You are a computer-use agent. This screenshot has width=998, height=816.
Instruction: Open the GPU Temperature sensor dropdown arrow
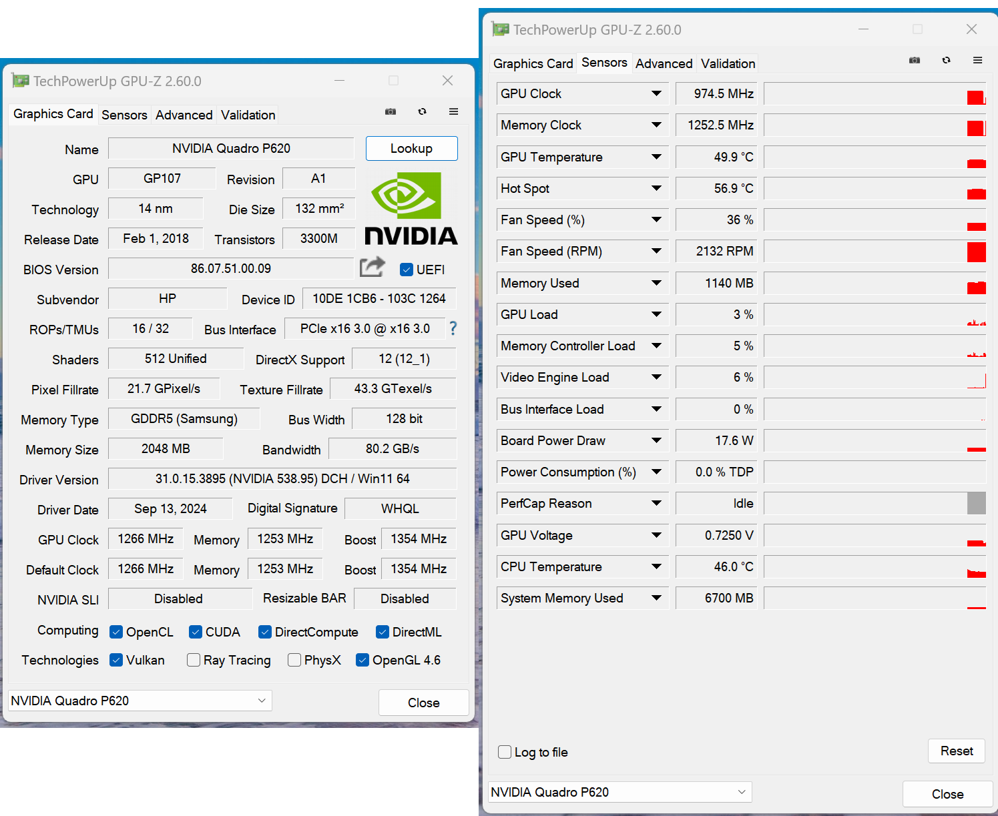pyautogui.click(x=657, y=157)
